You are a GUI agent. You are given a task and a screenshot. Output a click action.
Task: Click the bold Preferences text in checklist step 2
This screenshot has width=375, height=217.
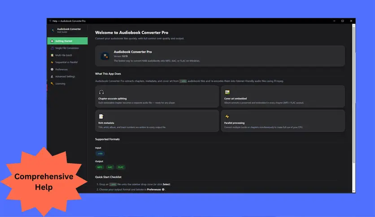[x=154, y=190]
